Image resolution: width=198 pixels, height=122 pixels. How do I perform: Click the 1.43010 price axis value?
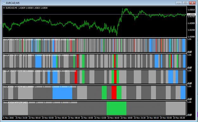click(x=191, y=10)
